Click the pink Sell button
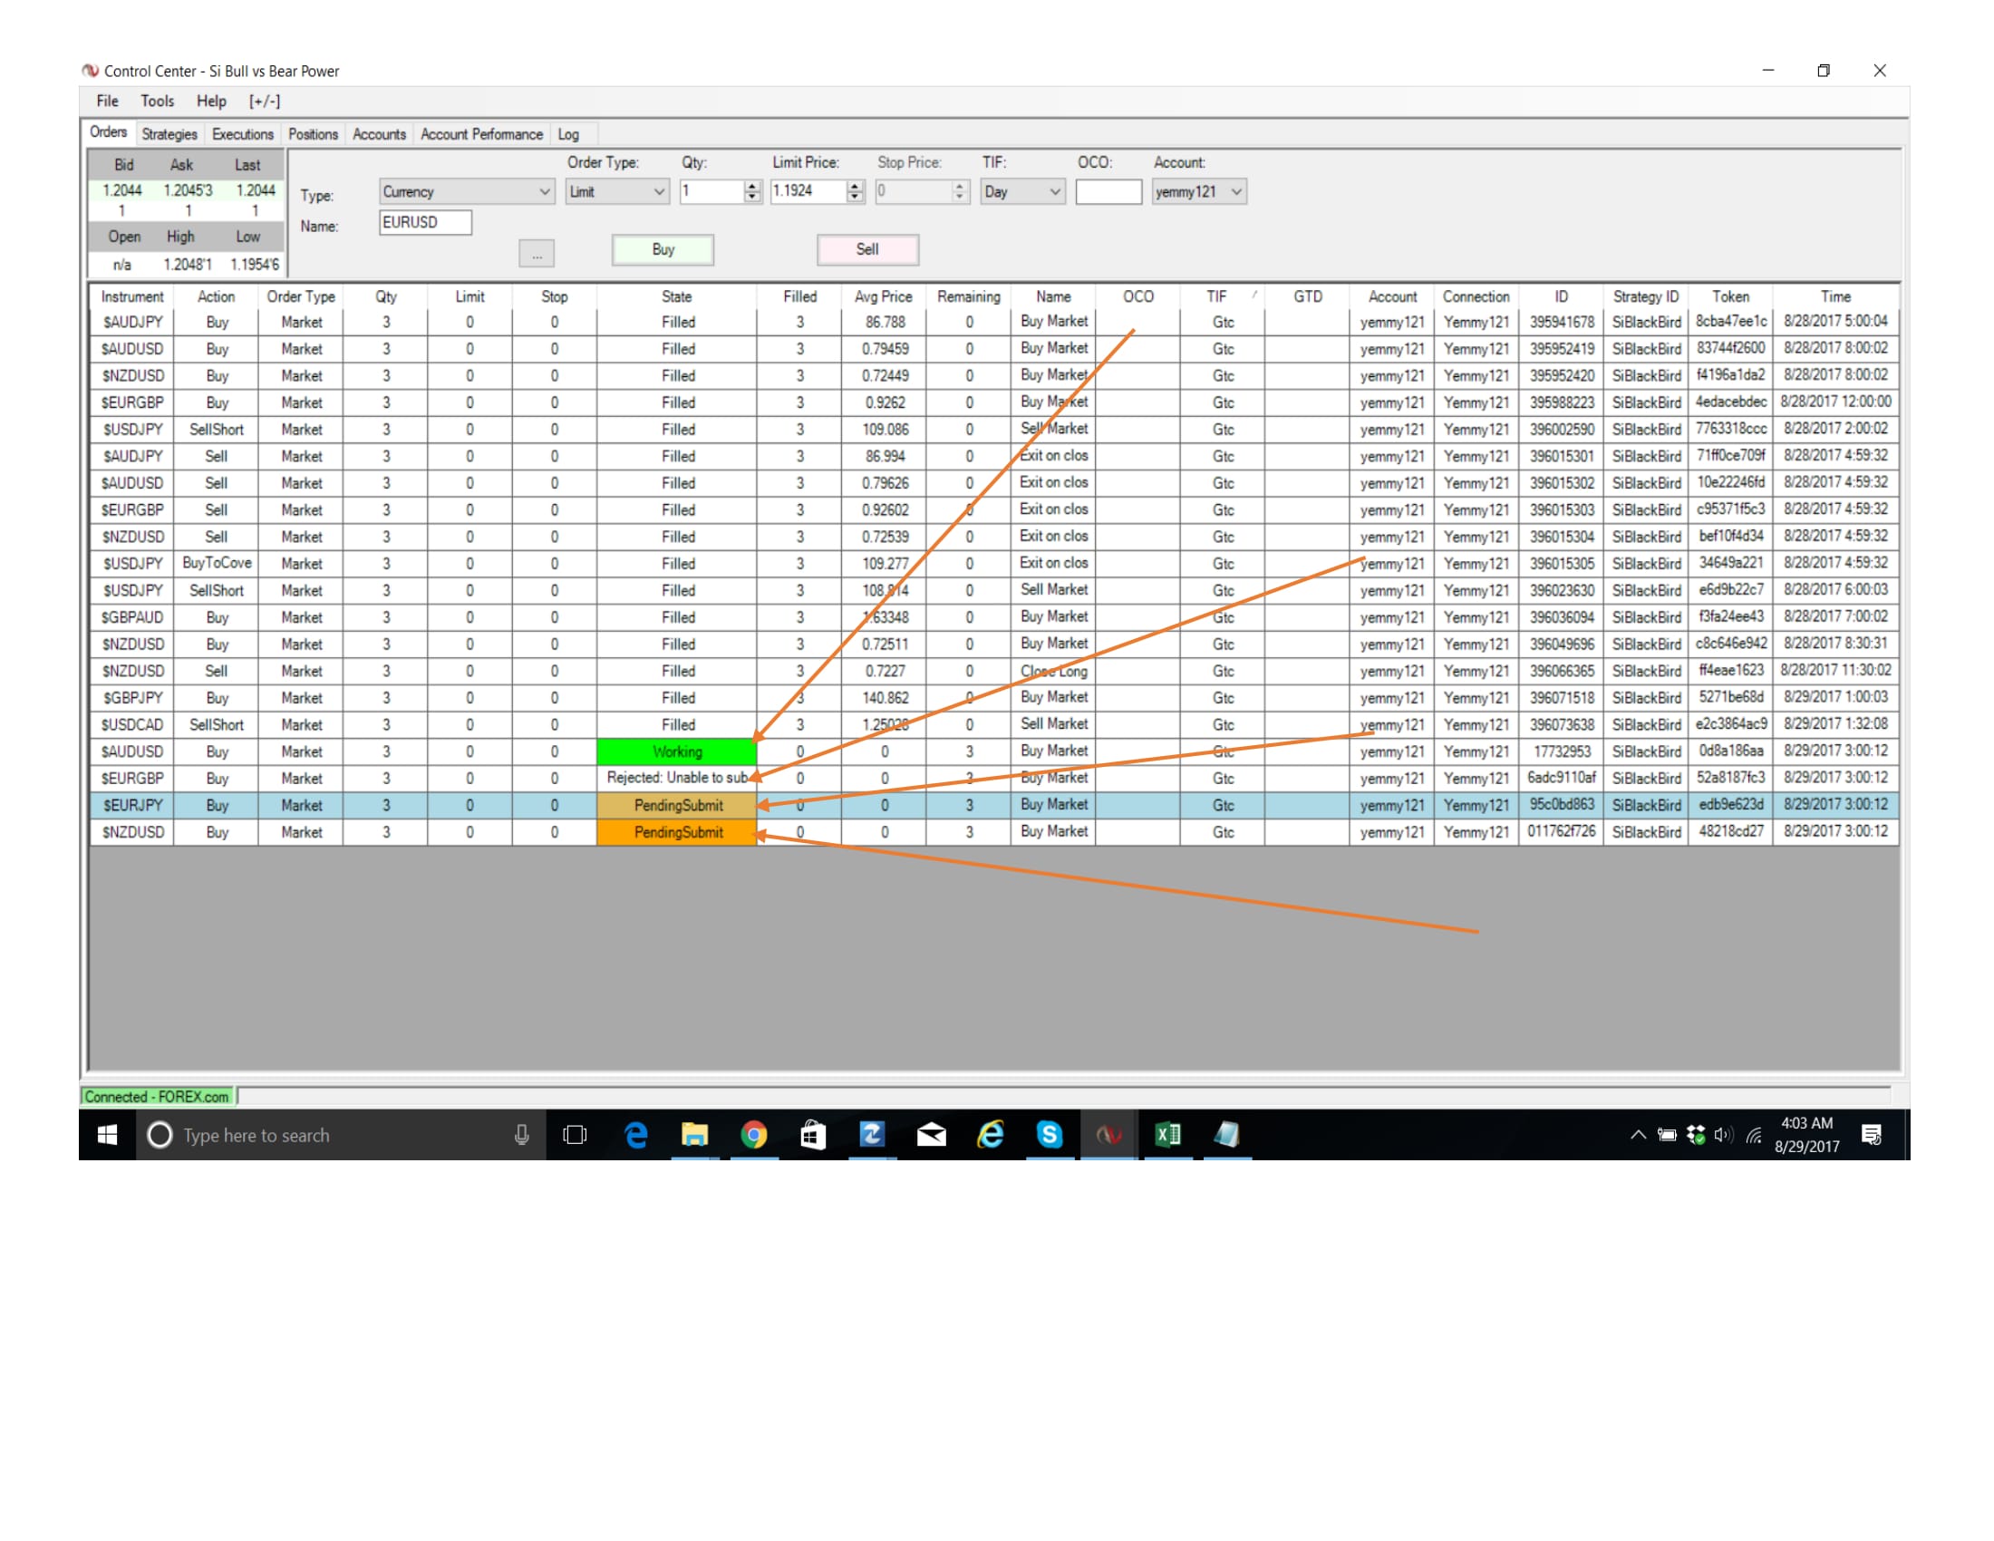 pyautogui.click(x=867, y=250)
